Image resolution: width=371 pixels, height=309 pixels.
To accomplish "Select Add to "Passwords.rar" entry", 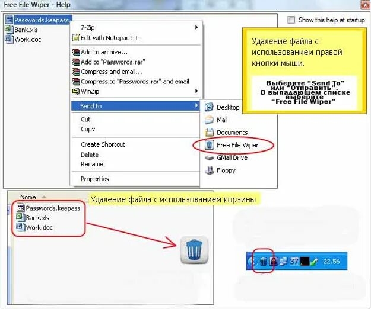I will pyautogui.click(x=113, y=62).
